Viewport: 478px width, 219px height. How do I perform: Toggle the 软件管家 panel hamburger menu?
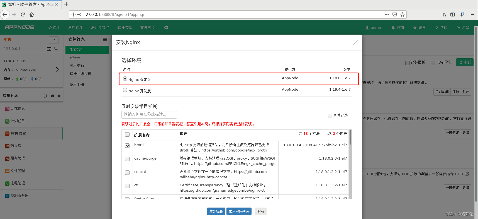click(x=105, y=40)
